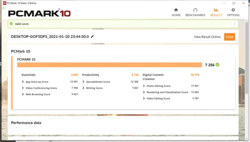Screen dimensions: 250x142
Task: Click the PCMark 10 logo
Action: pyautogui.click(x=39, y=13)
